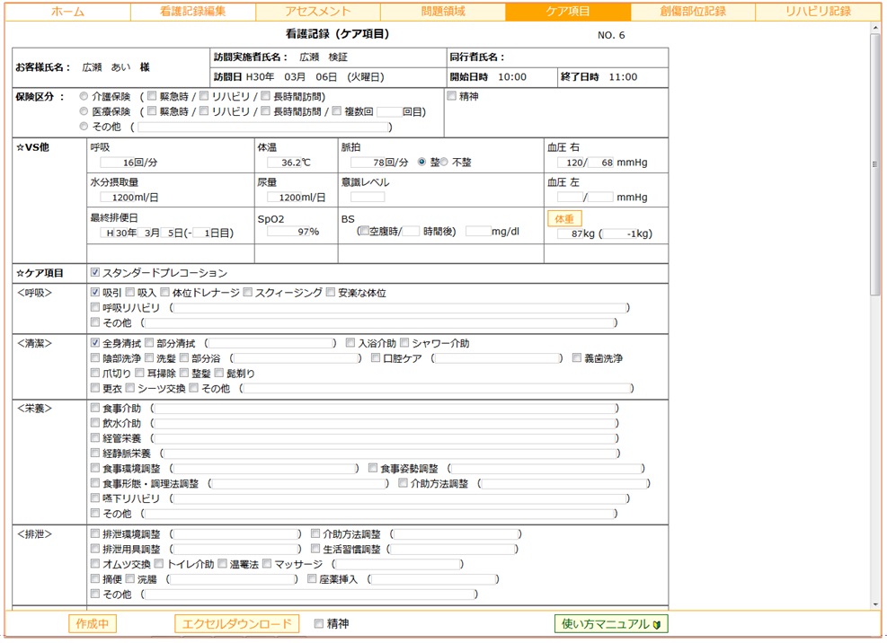
Task: Open the 創傷部位記録 tab
Action: pyautogui.click(x=693, y=12)
